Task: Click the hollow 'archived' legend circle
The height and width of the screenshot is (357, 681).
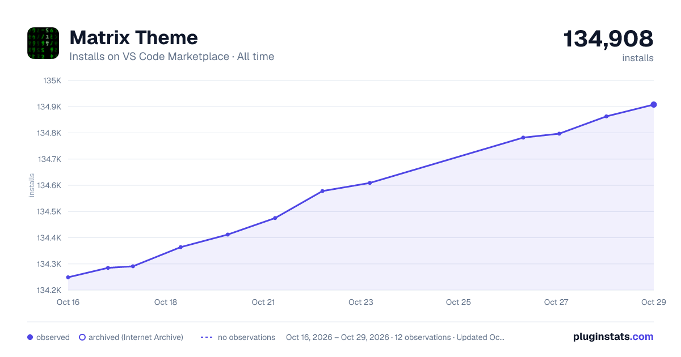Action: 82,337
